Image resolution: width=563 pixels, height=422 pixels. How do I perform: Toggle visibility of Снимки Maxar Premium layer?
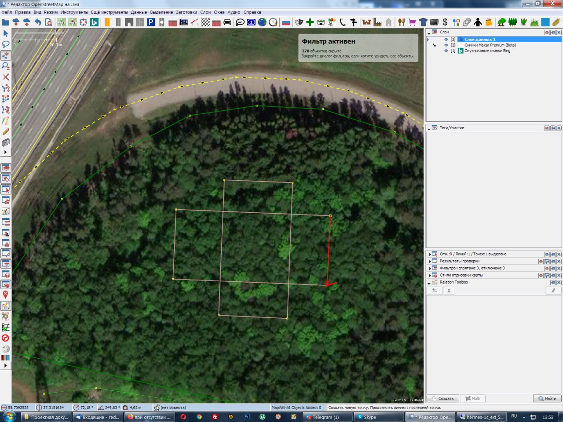446,45
